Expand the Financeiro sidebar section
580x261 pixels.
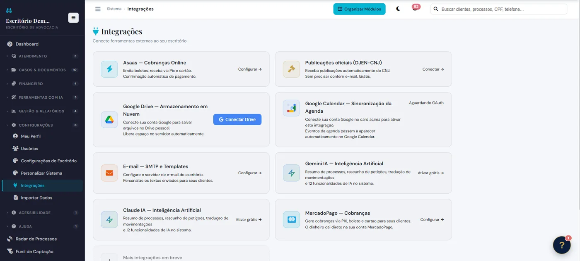tap(42, 84)
